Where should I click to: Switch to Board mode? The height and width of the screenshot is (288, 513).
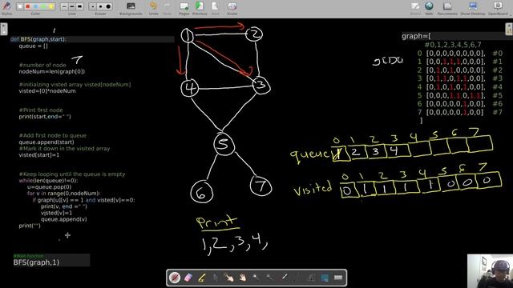tap(415, 8)
